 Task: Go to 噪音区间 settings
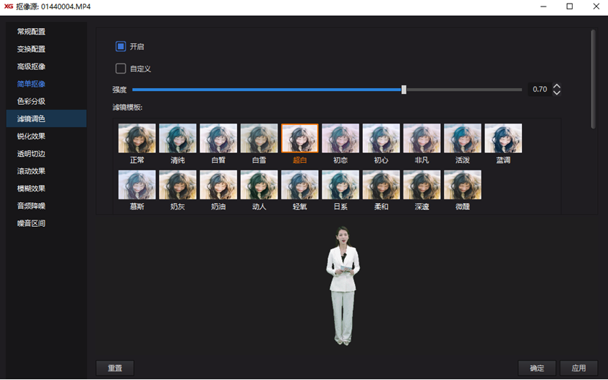(46, 223)
